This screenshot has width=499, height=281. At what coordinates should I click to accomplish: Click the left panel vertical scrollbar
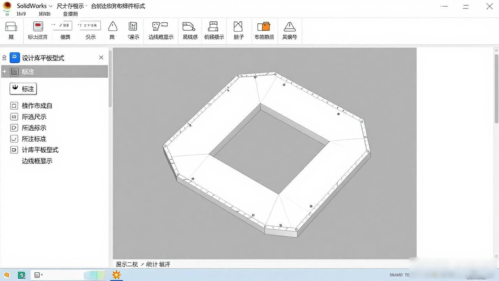coord(110,79)
